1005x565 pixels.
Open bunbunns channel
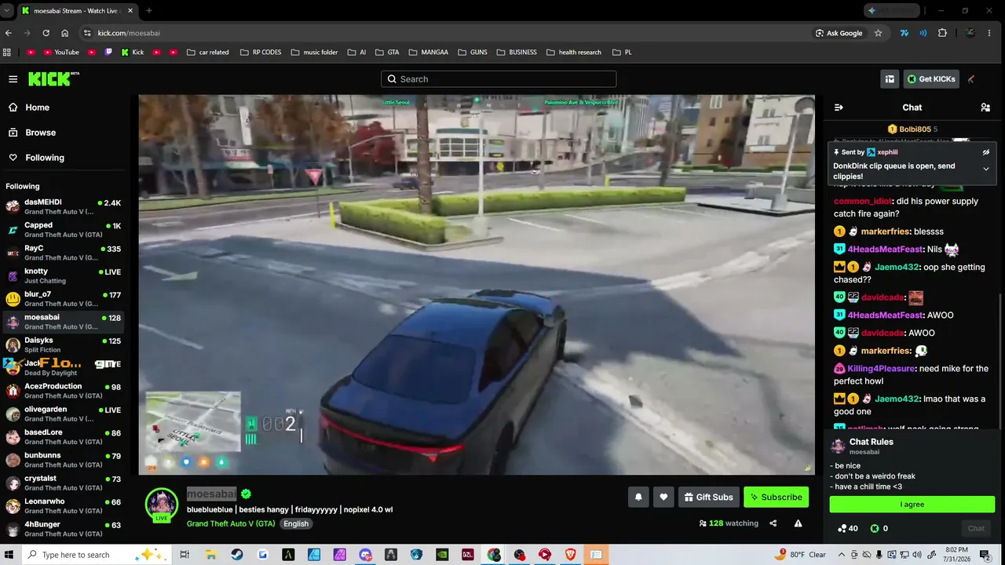tap(63, 459)
